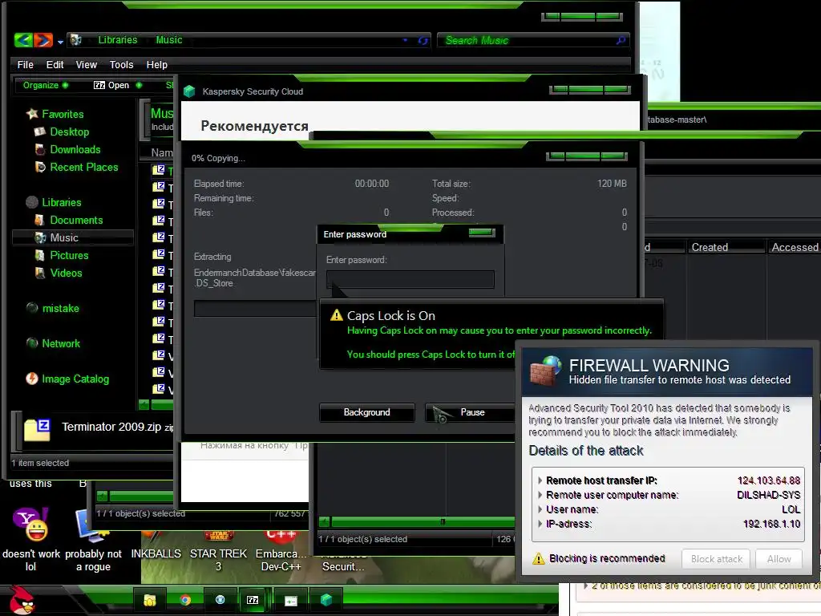This screenshot has height=616, width=821.
Task: Click the Music breadcrumb in address bar
Action: pyautogui.click(x=169, y=40)
